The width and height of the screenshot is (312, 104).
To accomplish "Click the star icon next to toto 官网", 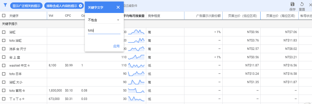I will [24, 91].
